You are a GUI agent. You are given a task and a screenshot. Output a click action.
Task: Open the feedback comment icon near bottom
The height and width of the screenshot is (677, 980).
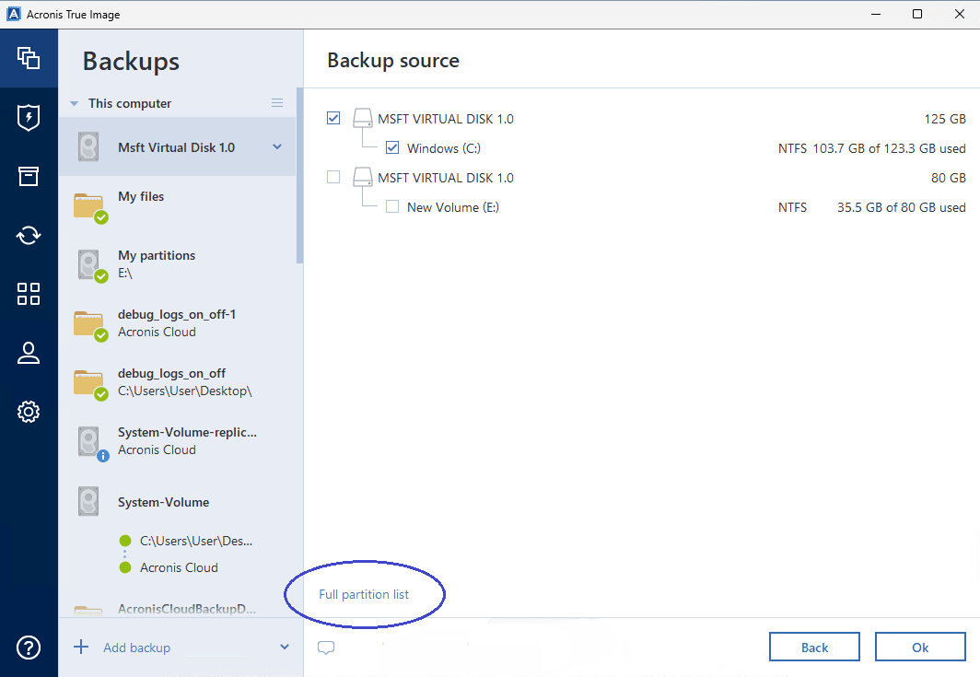(x=326, y=648)
